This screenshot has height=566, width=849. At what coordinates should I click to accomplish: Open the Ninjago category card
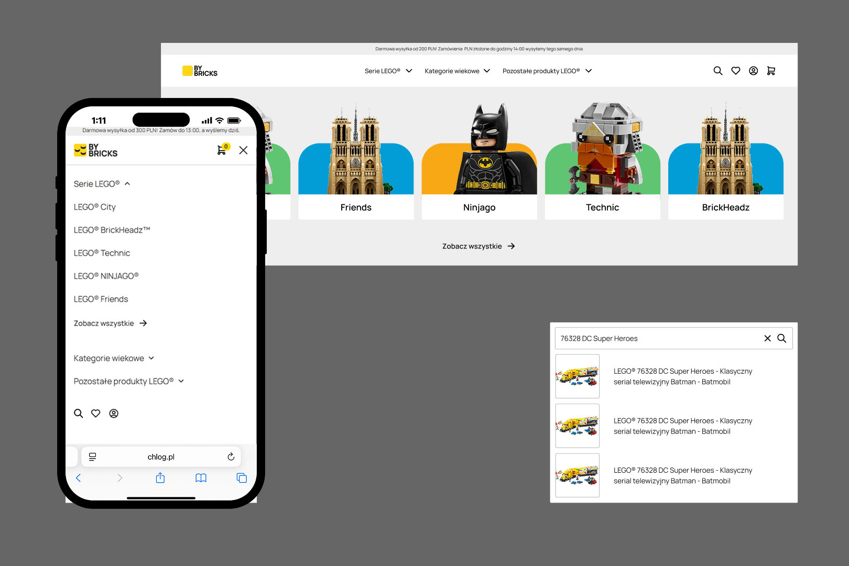point(479,160)
